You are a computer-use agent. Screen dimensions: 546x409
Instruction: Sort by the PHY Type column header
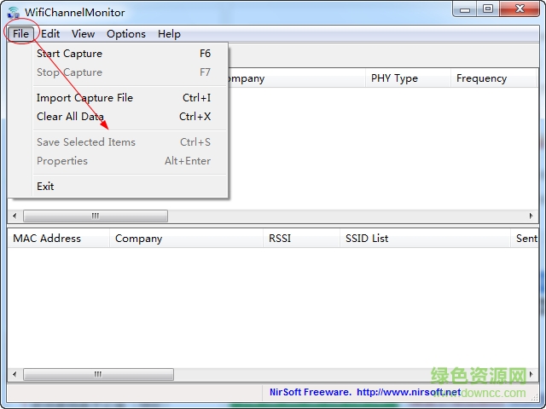(x=394, y=78)
